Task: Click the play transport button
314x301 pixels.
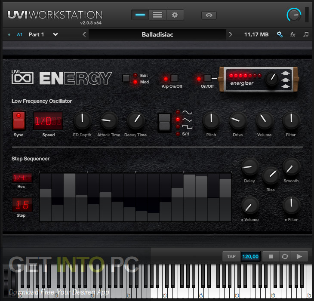Action: 299,256
